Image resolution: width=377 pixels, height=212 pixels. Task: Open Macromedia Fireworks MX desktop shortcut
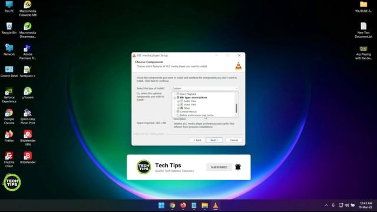tap(28, 8)
